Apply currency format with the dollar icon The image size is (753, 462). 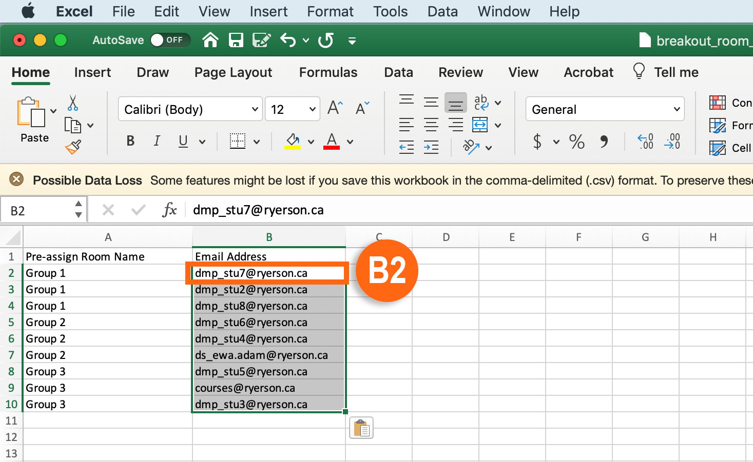point(537,141)
